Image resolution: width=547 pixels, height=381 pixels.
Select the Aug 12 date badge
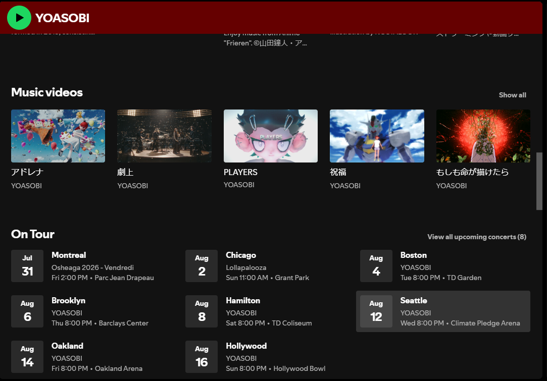[376, 311]
